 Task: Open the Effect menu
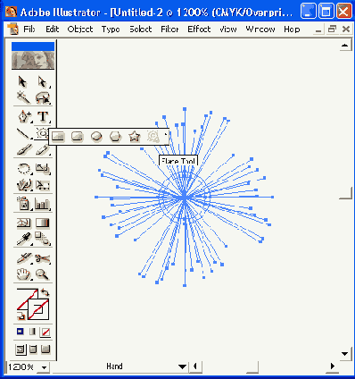[199, 29]
